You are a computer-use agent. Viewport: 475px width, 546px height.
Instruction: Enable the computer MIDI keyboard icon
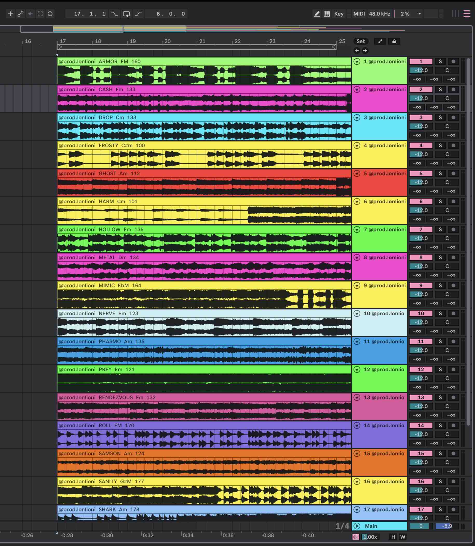(327, 14)
